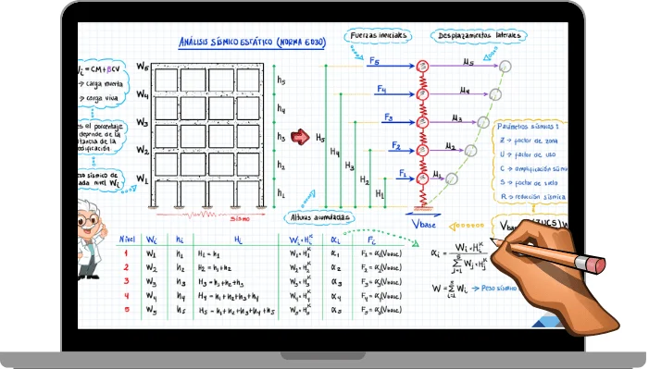The width and height of the screenshot is (649, 369).
Task: Click the 'αi' column header in the table
Action: 335,240
